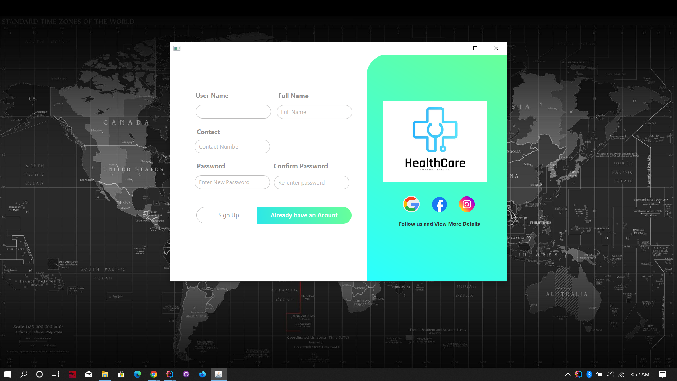Viewport: 677px width, 381px height.
Task: Click the Facebook icon
Action: coord(439,204)
